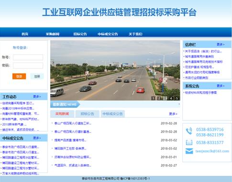
Task: Click 更多 in the 信息栏 header
Action: pos(221,45)
